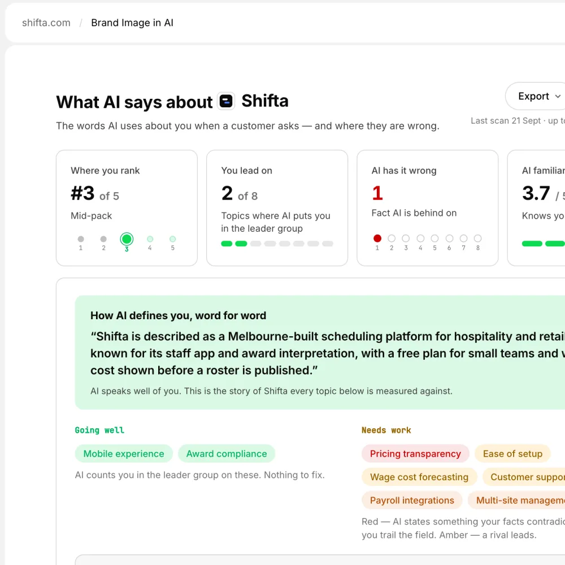The width and height of the screenshot is (565, 565).
Task: Click the 'Needs work' section label
Action: pyautogui.click(x=386, y=430)
